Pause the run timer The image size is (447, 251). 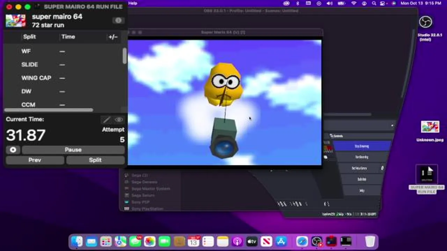click(x=73, y=150)
